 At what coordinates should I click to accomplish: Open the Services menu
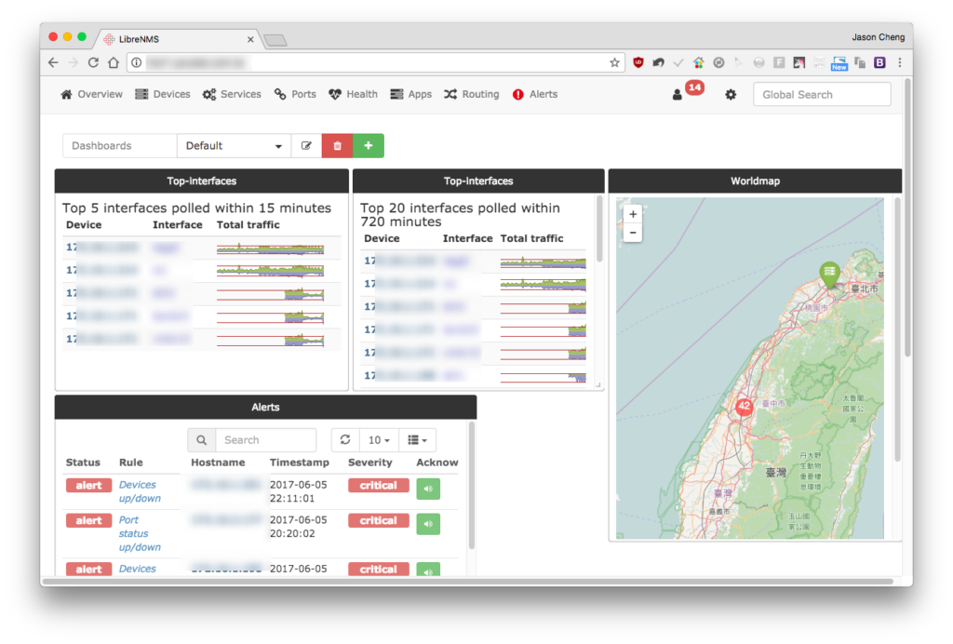(232, 94)
